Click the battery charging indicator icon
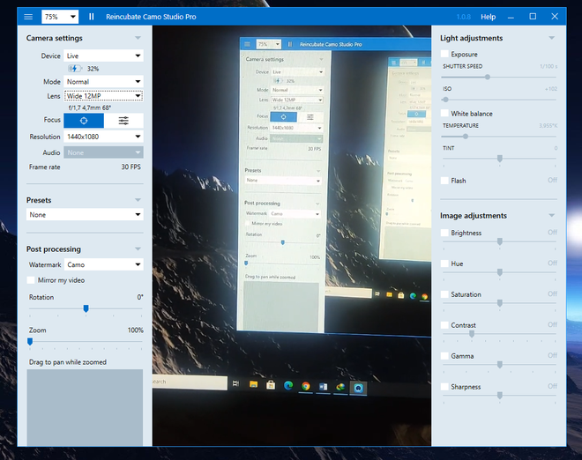This screenshot has height=460, width=582. 75,69
